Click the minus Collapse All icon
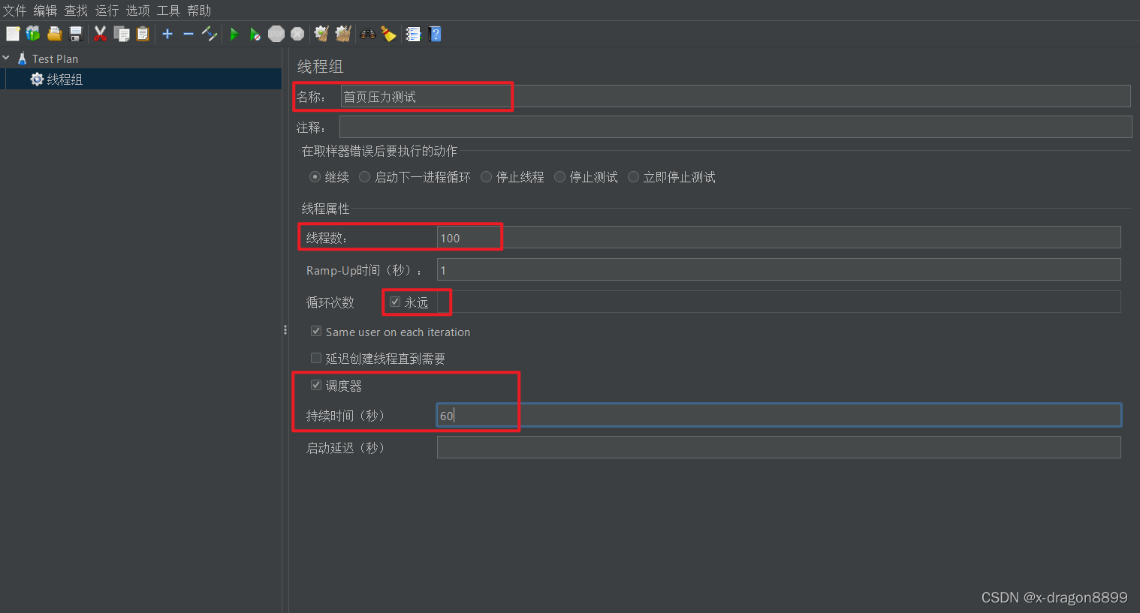 [x=188, y=34]
